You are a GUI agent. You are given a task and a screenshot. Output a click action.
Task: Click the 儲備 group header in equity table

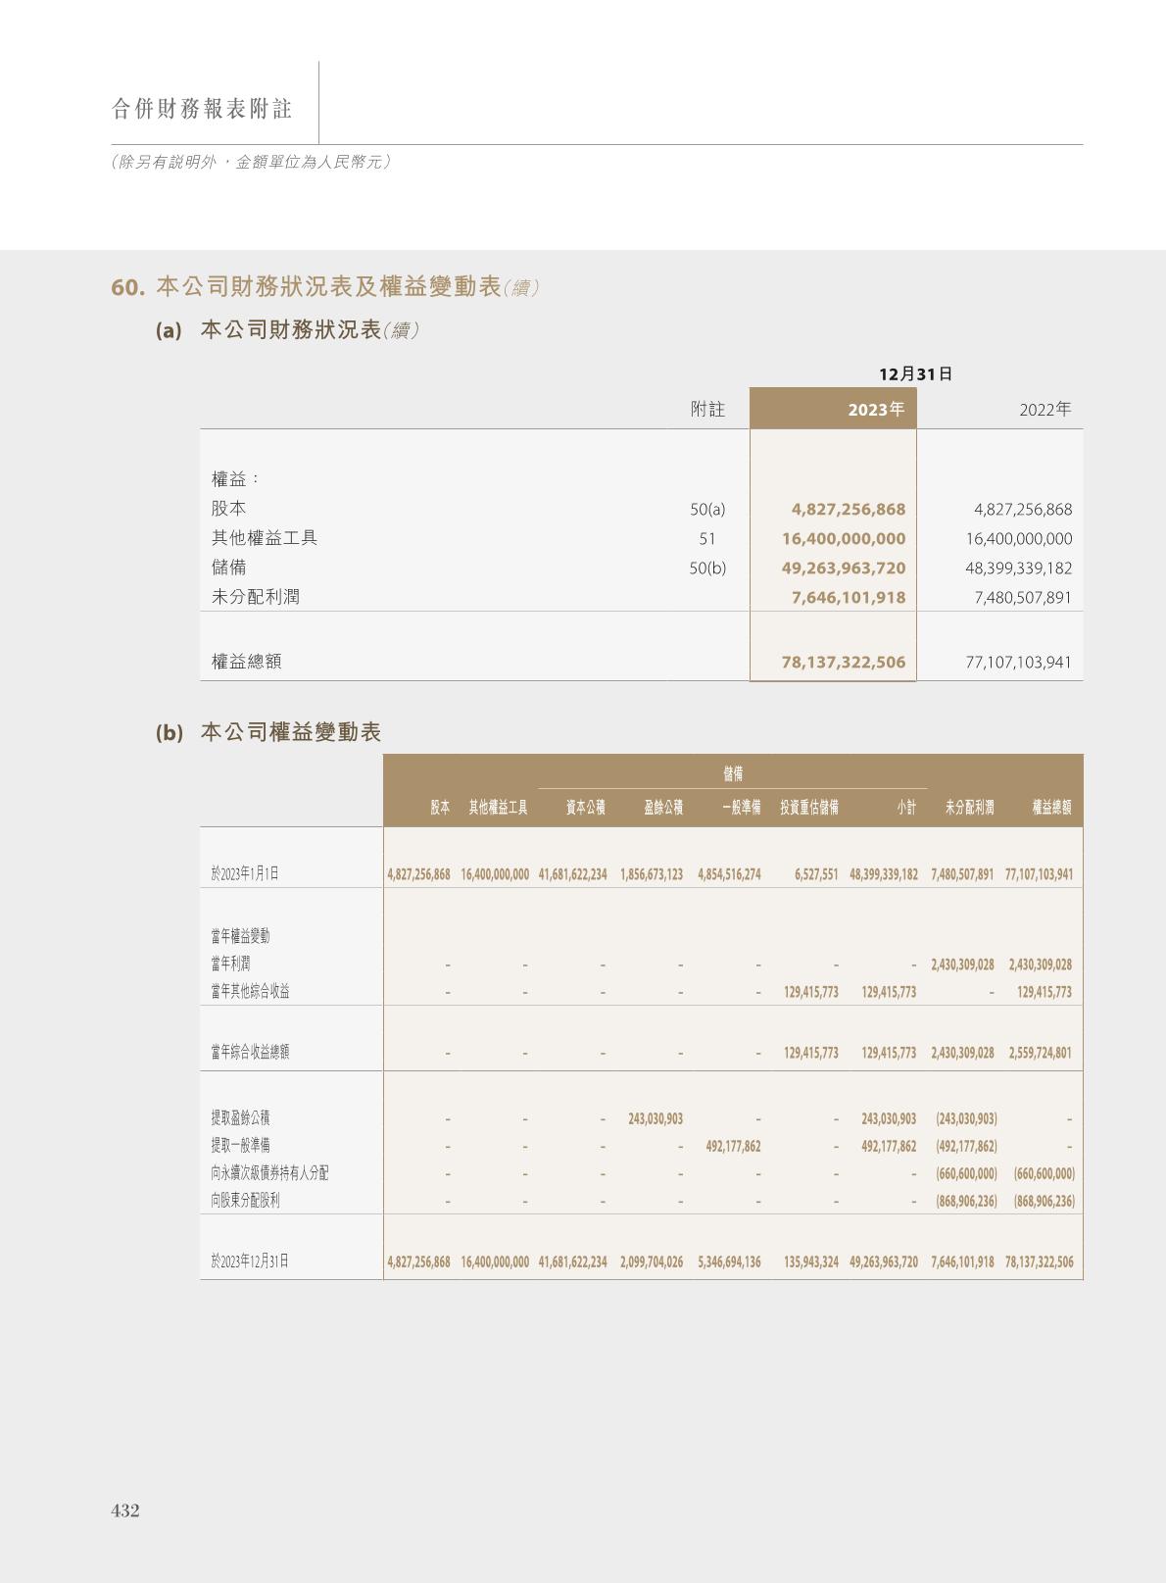(x=732, y=773)
